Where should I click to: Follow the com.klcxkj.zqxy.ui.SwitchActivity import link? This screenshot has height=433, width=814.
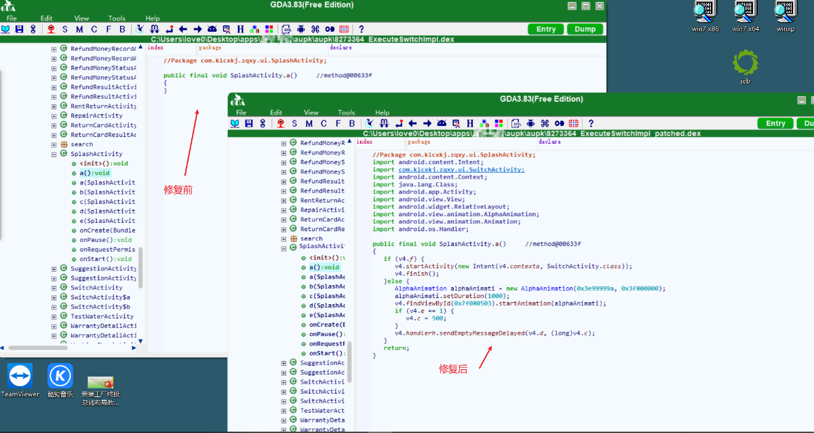tap(461, 169)
